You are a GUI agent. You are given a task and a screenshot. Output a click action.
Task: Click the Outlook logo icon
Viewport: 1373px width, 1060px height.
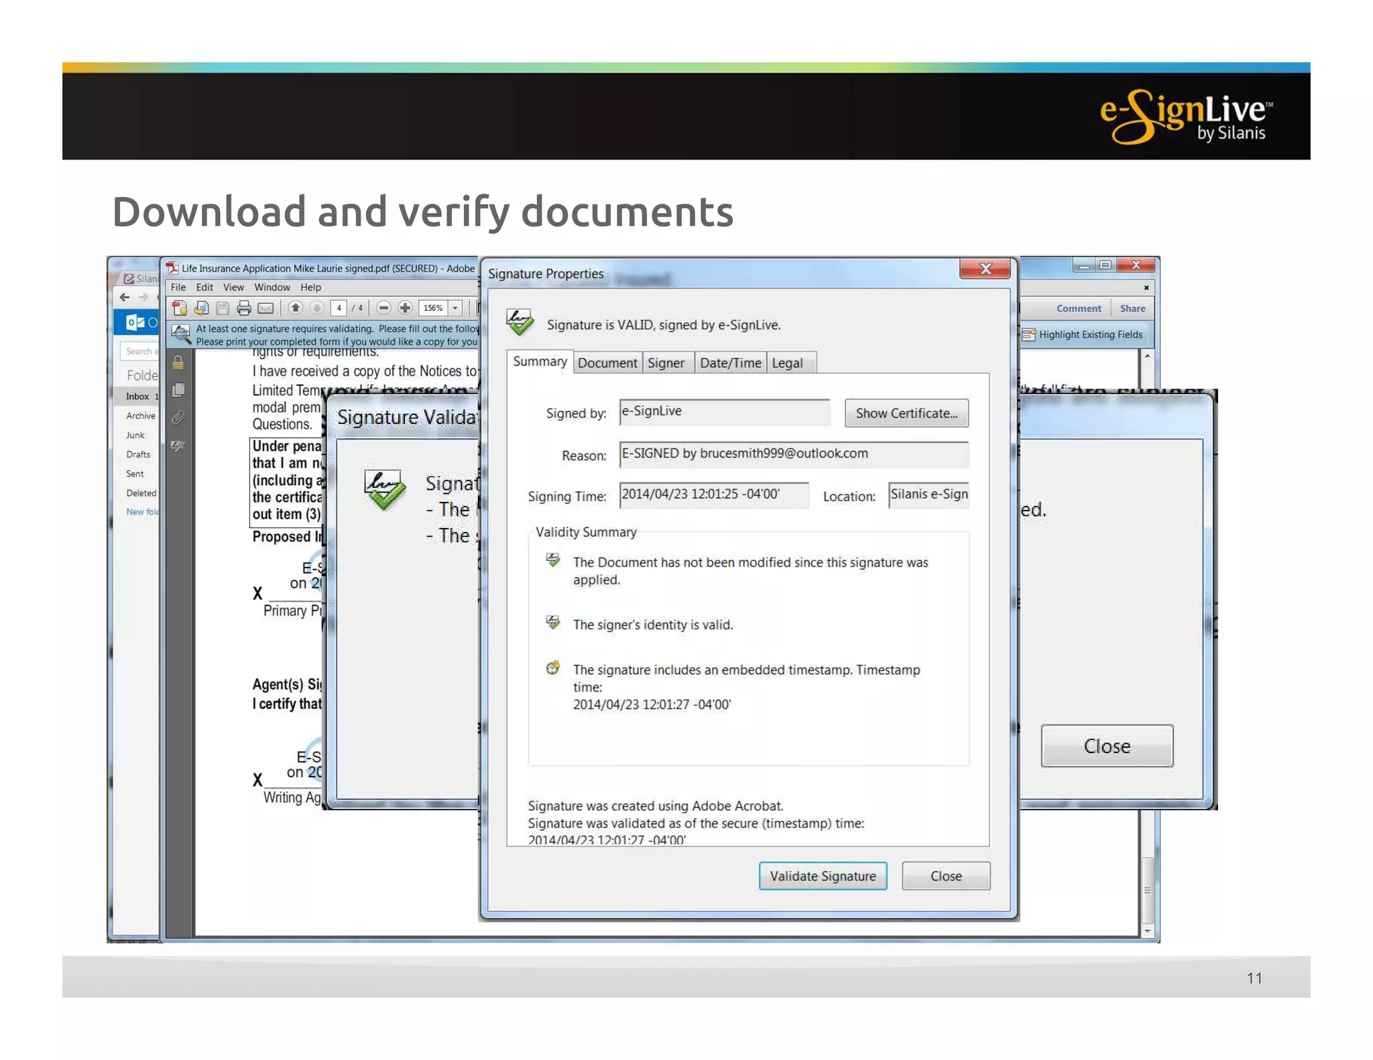(x=135, y=322)
